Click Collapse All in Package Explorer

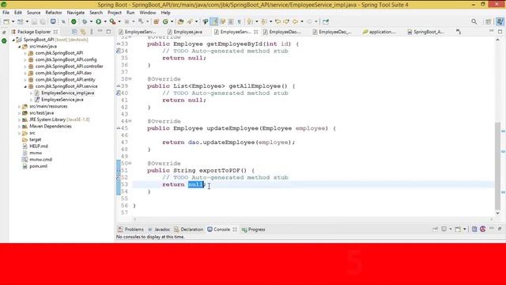tap(74, 32)
